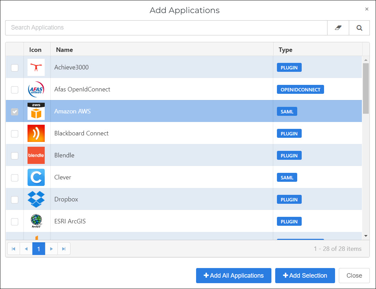Click the Clever blue C icon
The height and width of the screenshot is (289, 376).
pyautogui.click(x=36, y=177)
